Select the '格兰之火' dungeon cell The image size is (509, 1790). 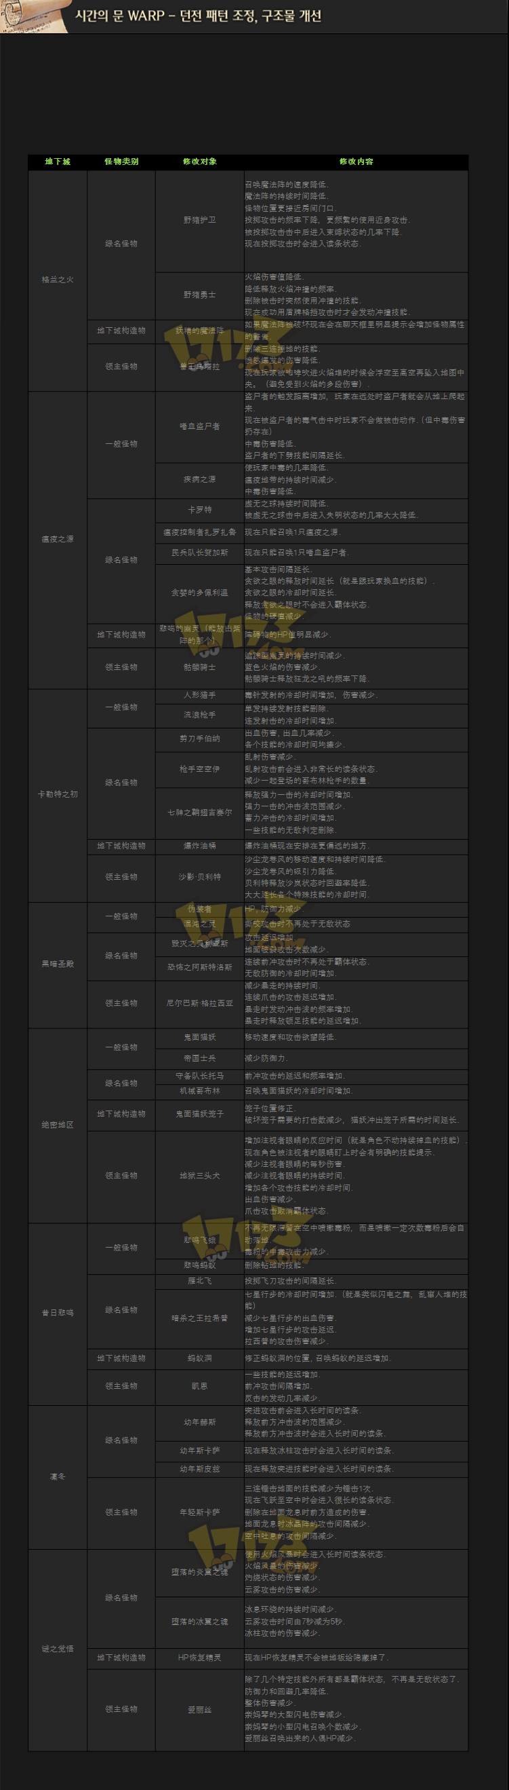(x=58, y=280)
